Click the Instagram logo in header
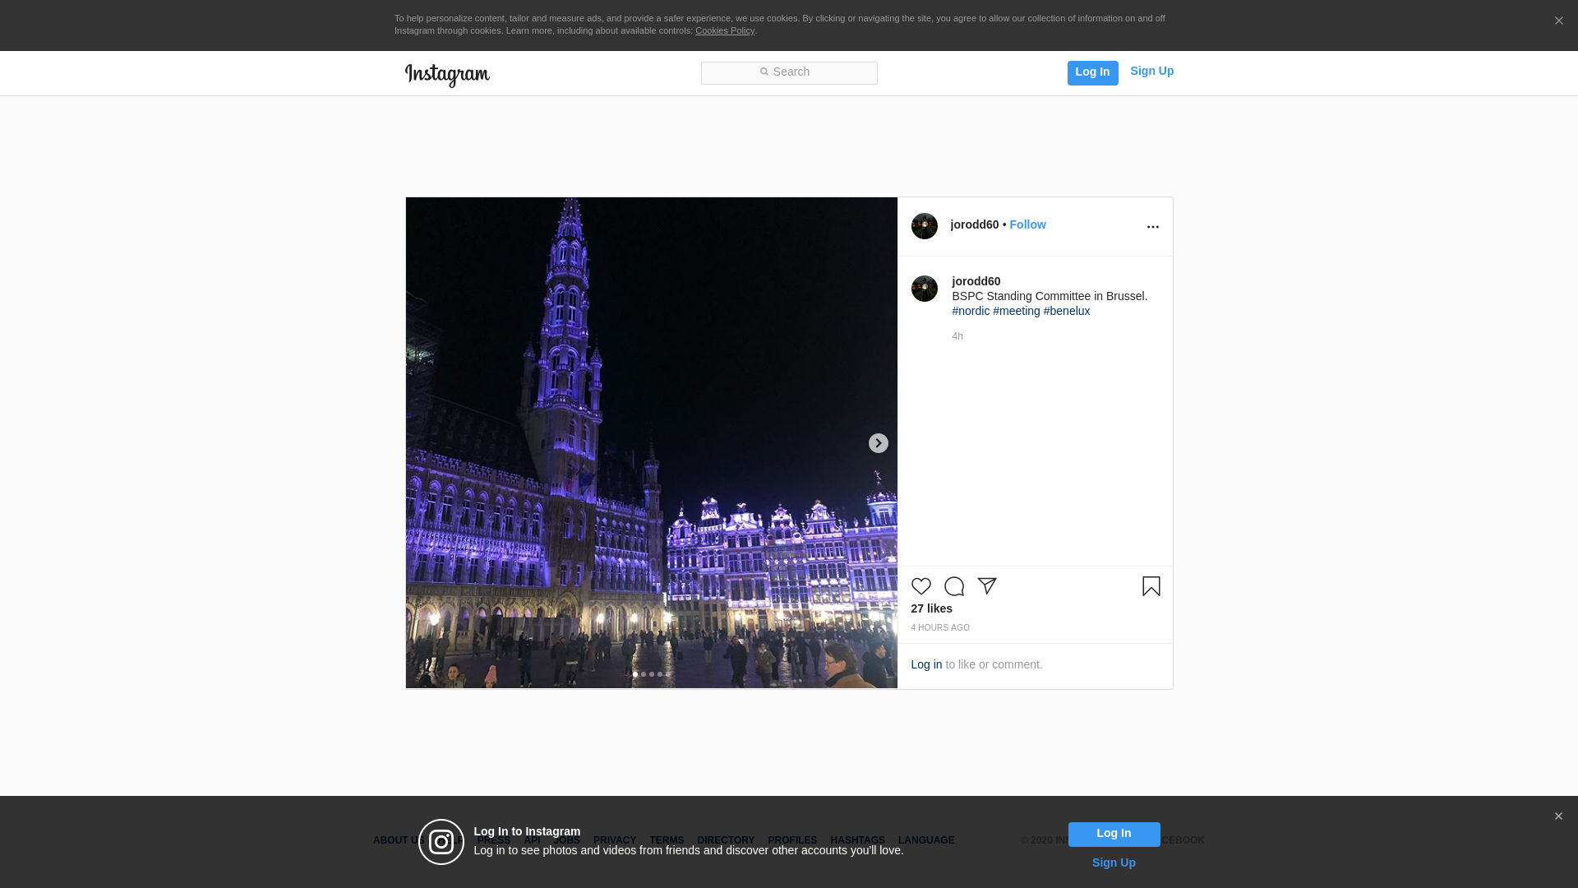The height and width of the screenshot is (888, 1578). pyautogui.click(x=447, y=75)
